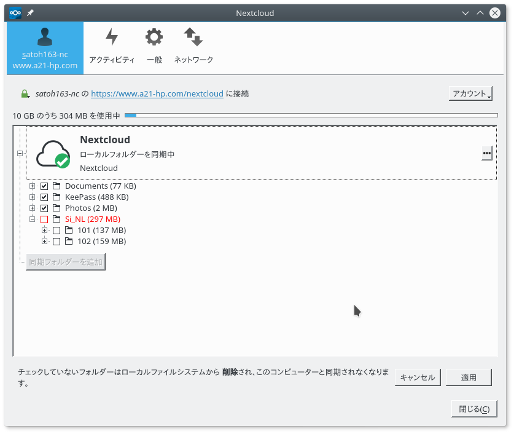Click the Documents folder icon
Image resolution: width=514 pixels, height=434 pixels.
pyautogui.click(x=56, y=186)
